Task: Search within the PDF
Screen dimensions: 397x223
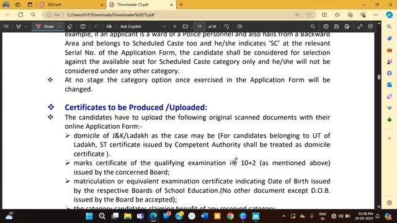Action: point(313,27)
